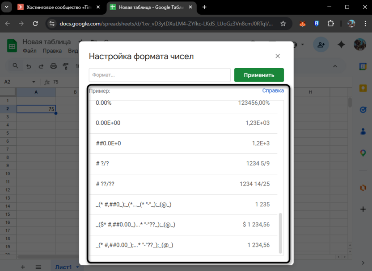Open the Файл menu

pos(29,50)
